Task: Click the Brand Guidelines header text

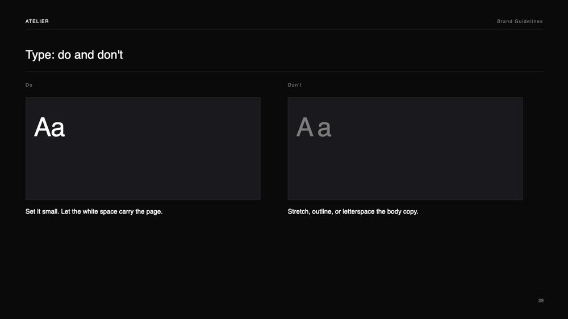Action: click(520, 22)
